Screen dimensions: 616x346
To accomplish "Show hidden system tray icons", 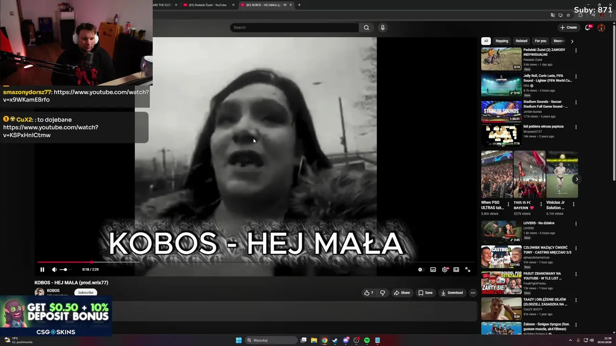I will pos(571,340).
